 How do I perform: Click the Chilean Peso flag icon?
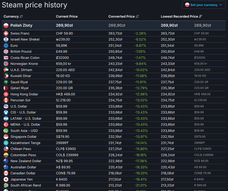click(6, 149)
